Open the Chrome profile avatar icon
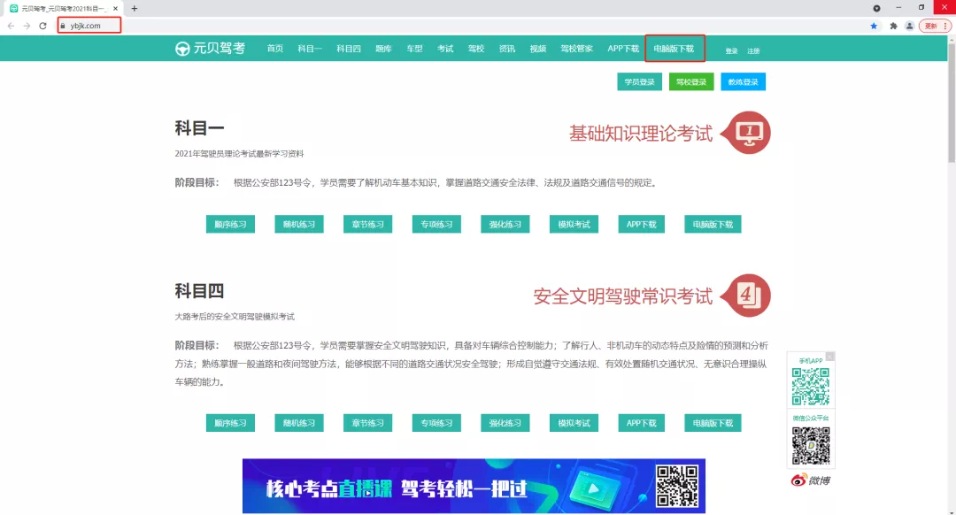 click(x=909, y=26)
